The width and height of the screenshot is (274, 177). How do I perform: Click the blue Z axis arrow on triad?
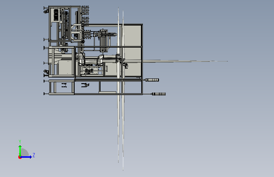26,157
